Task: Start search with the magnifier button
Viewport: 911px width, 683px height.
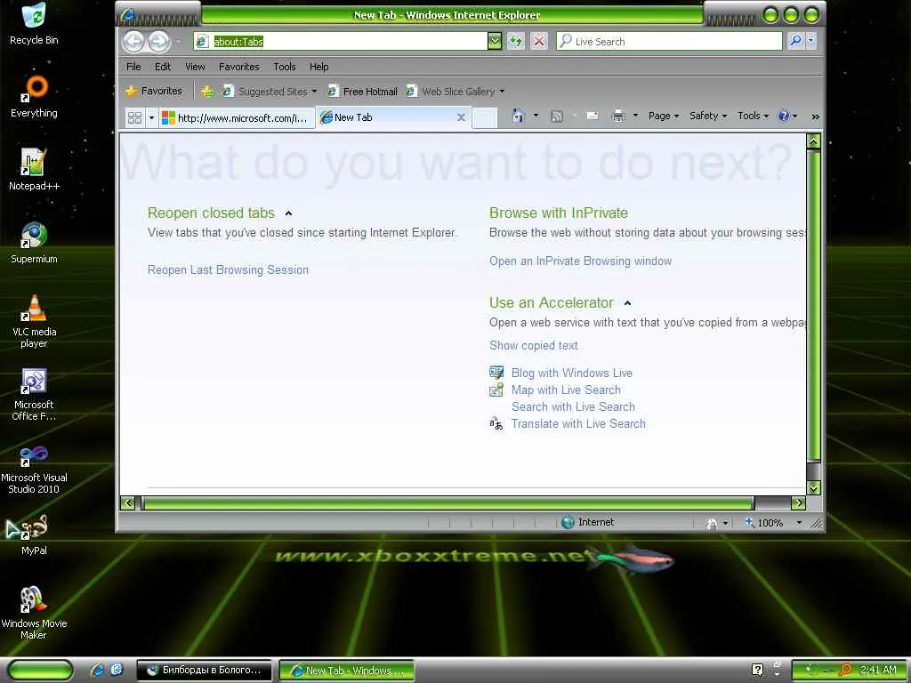Action: [x=795, y=41]
